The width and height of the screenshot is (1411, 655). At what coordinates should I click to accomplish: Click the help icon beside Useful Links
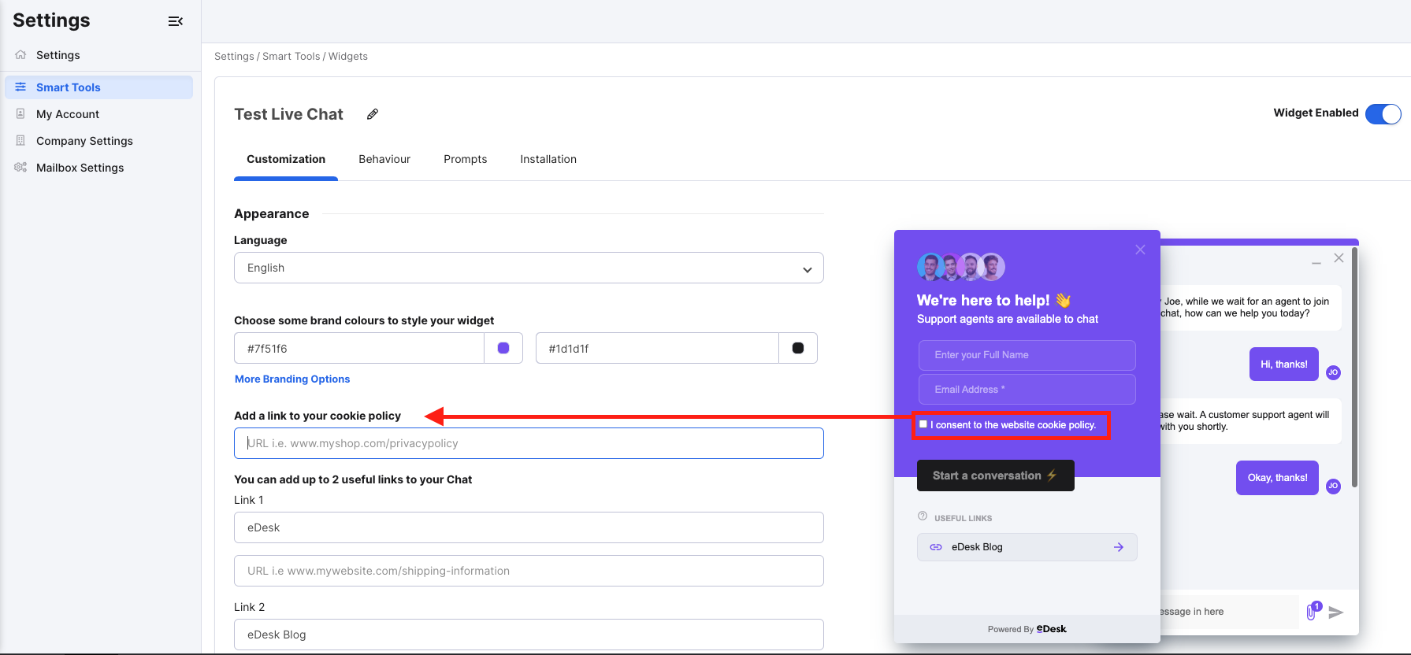coord(923,516)
